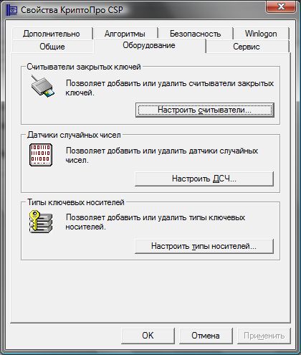Click the Считыватели закрытых ключей description text

(x=170, y=88)
